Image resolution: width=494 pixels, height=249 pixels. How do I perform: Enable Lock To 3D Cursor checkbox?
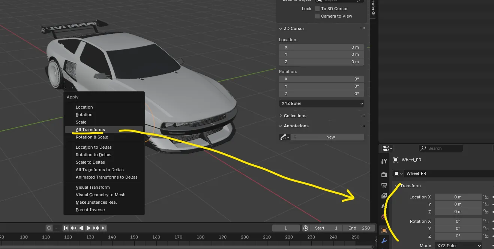(x=317, y=9)
